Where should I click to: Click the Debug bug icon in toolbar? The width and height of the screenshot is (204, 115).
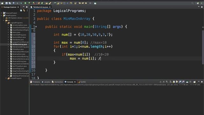tap(21, 3)
